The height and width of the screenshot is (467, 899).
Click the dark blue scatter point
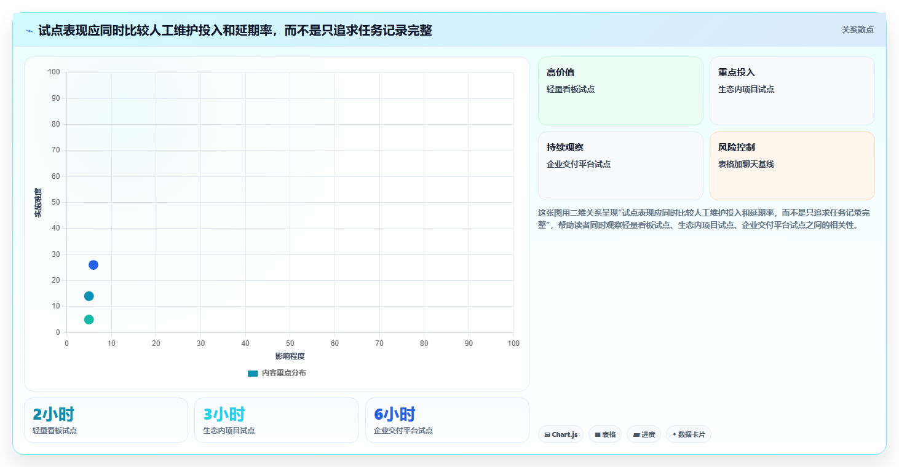(x=93, y=265)
